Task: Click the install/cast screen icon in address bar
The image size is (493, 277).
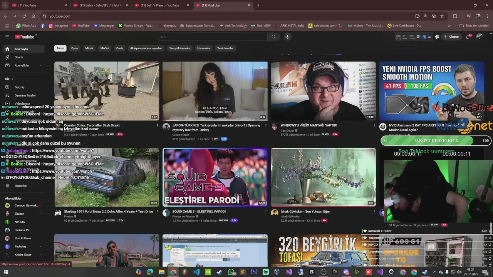Action: (x=417, y=16)
